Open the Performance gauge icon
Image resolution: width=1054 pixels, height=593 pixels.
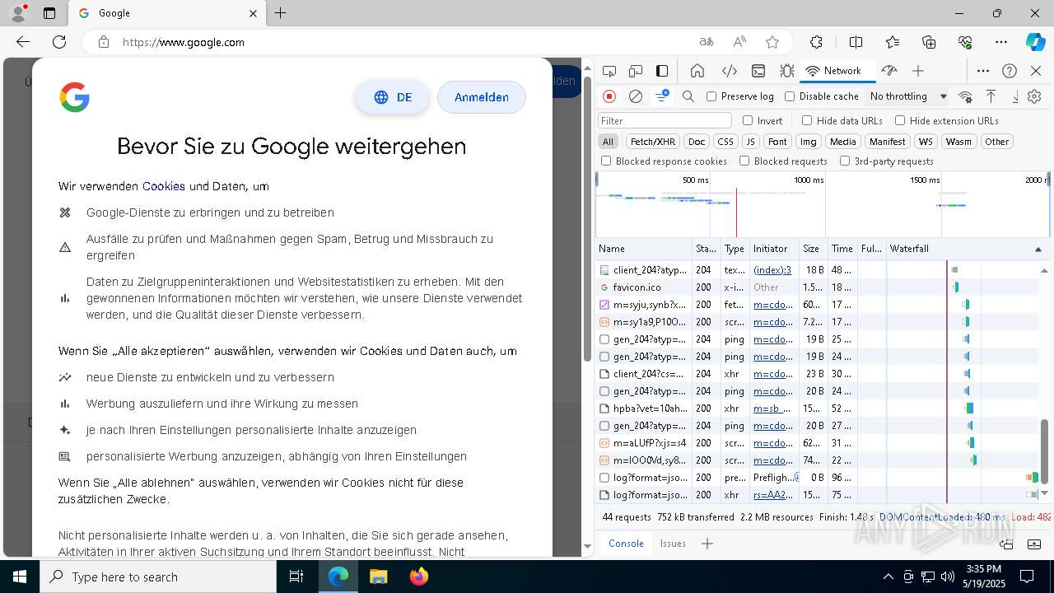(888, 71)
